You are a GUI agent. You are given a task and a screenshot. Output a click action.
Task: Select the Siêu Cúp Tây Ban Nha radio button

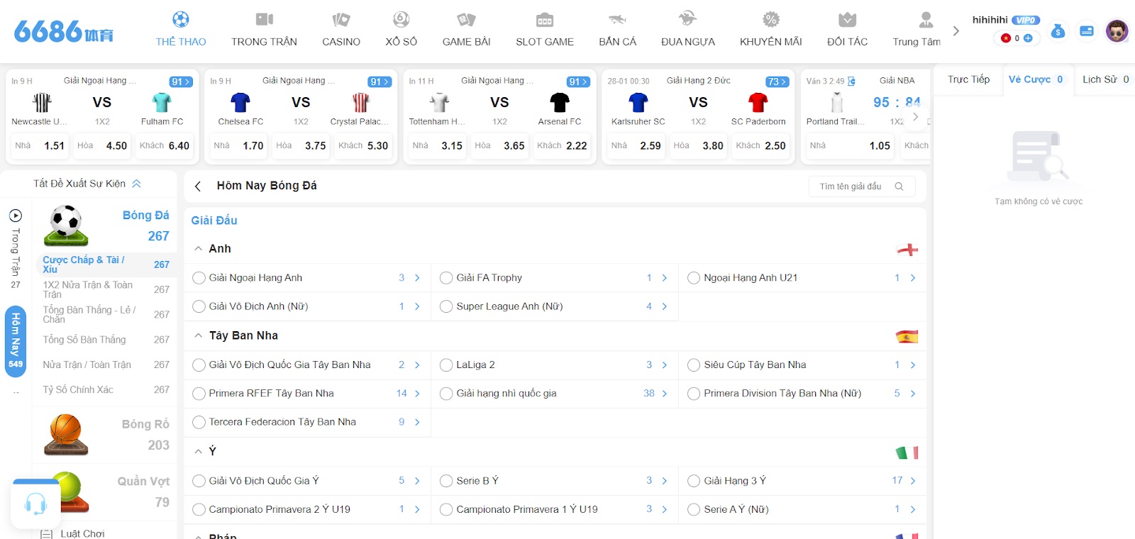pos(694,365)
